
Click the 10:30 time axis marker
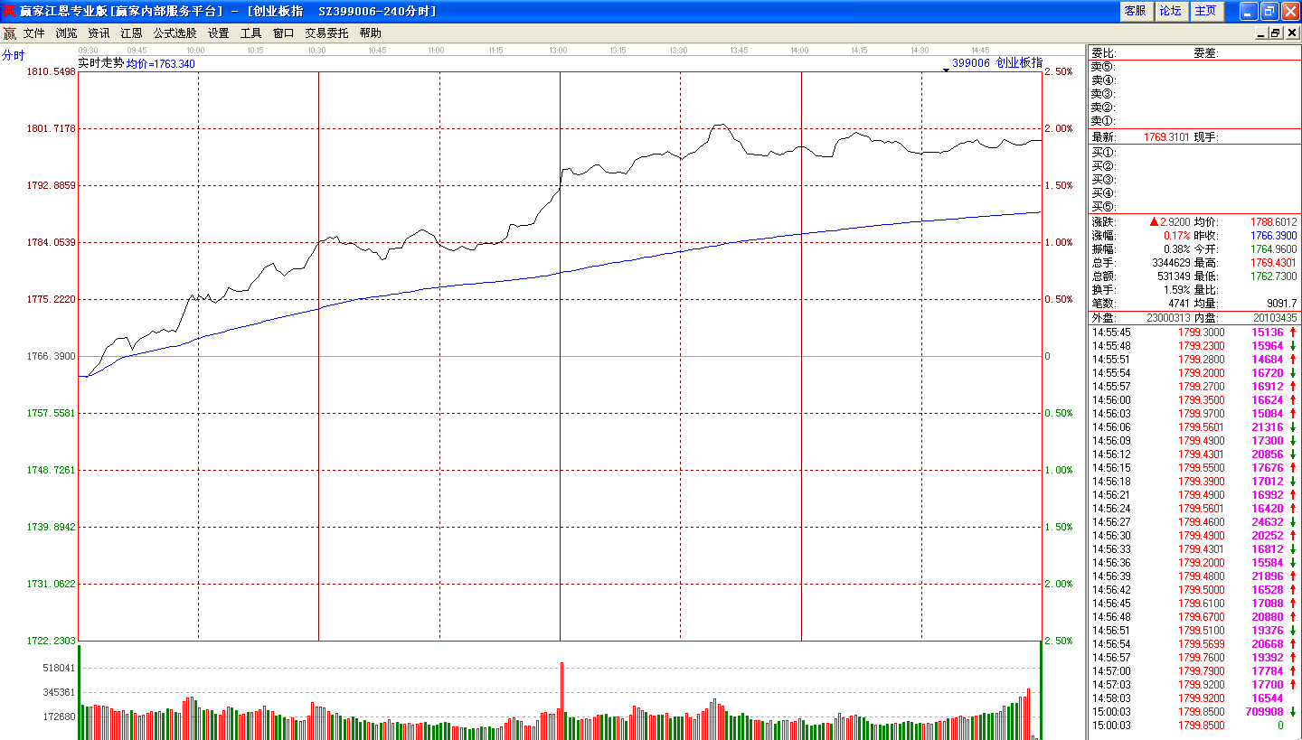[316, 51]
